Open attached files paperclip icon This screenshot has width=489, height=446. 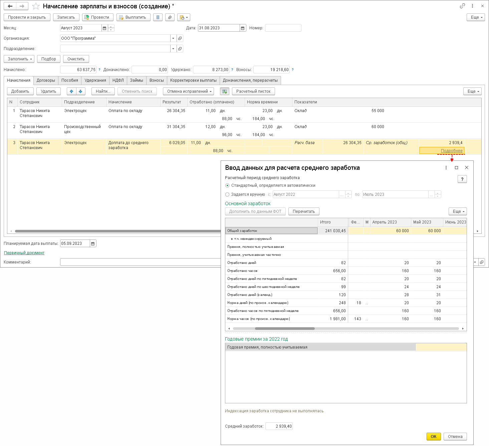pyautogui.click(x=170, y=17)
